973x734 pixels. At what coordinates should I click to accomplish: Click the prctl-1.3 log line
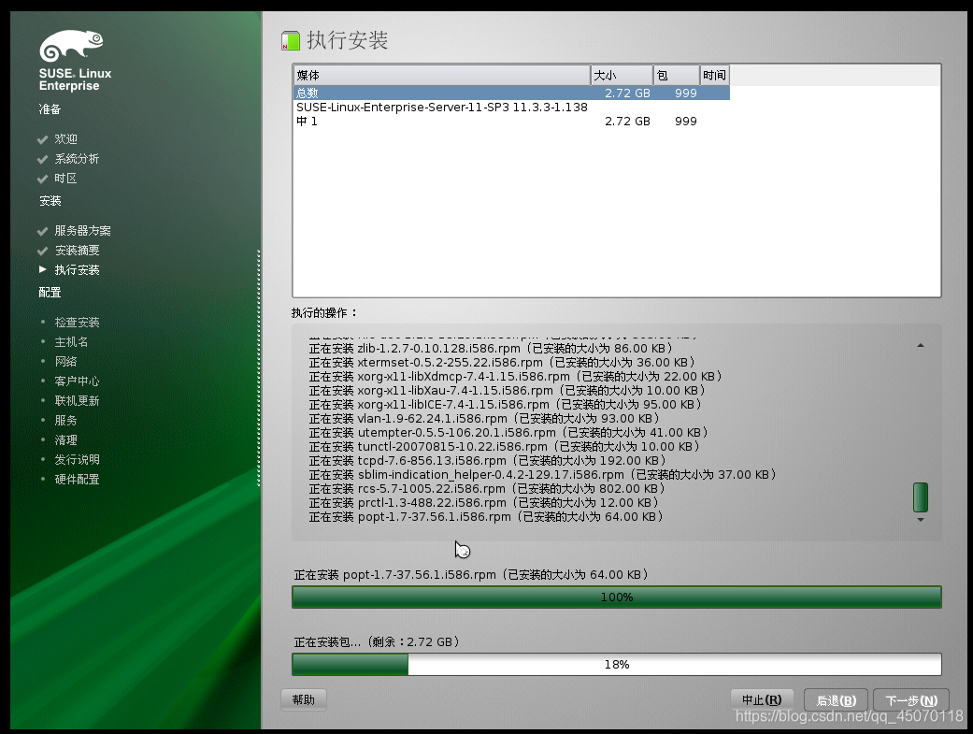(484, 502)
